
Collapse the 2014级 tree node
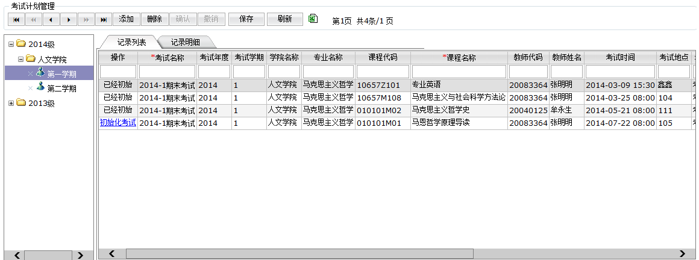pos(11,43)
